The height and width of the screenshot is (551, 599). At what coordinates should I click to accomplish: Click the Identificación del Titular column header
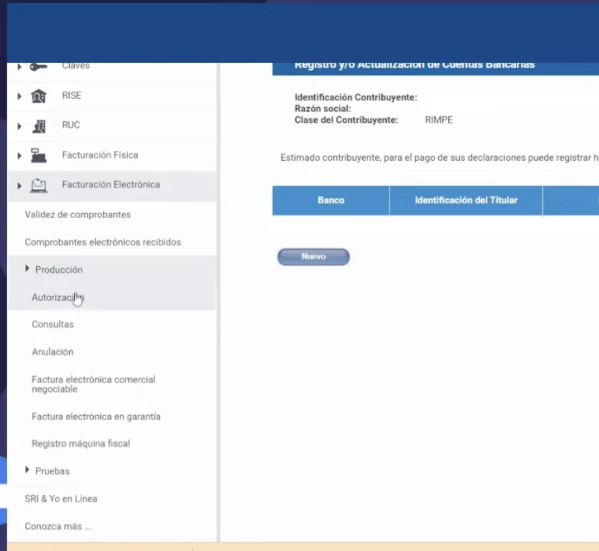pyautogui.click(x=466, y=200)
